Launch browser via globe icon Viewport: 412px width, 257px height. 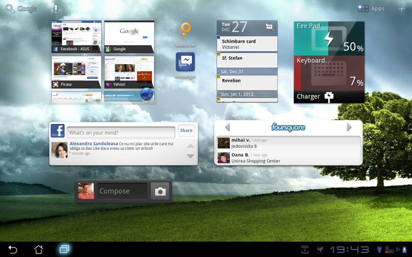tap(147, 94)
